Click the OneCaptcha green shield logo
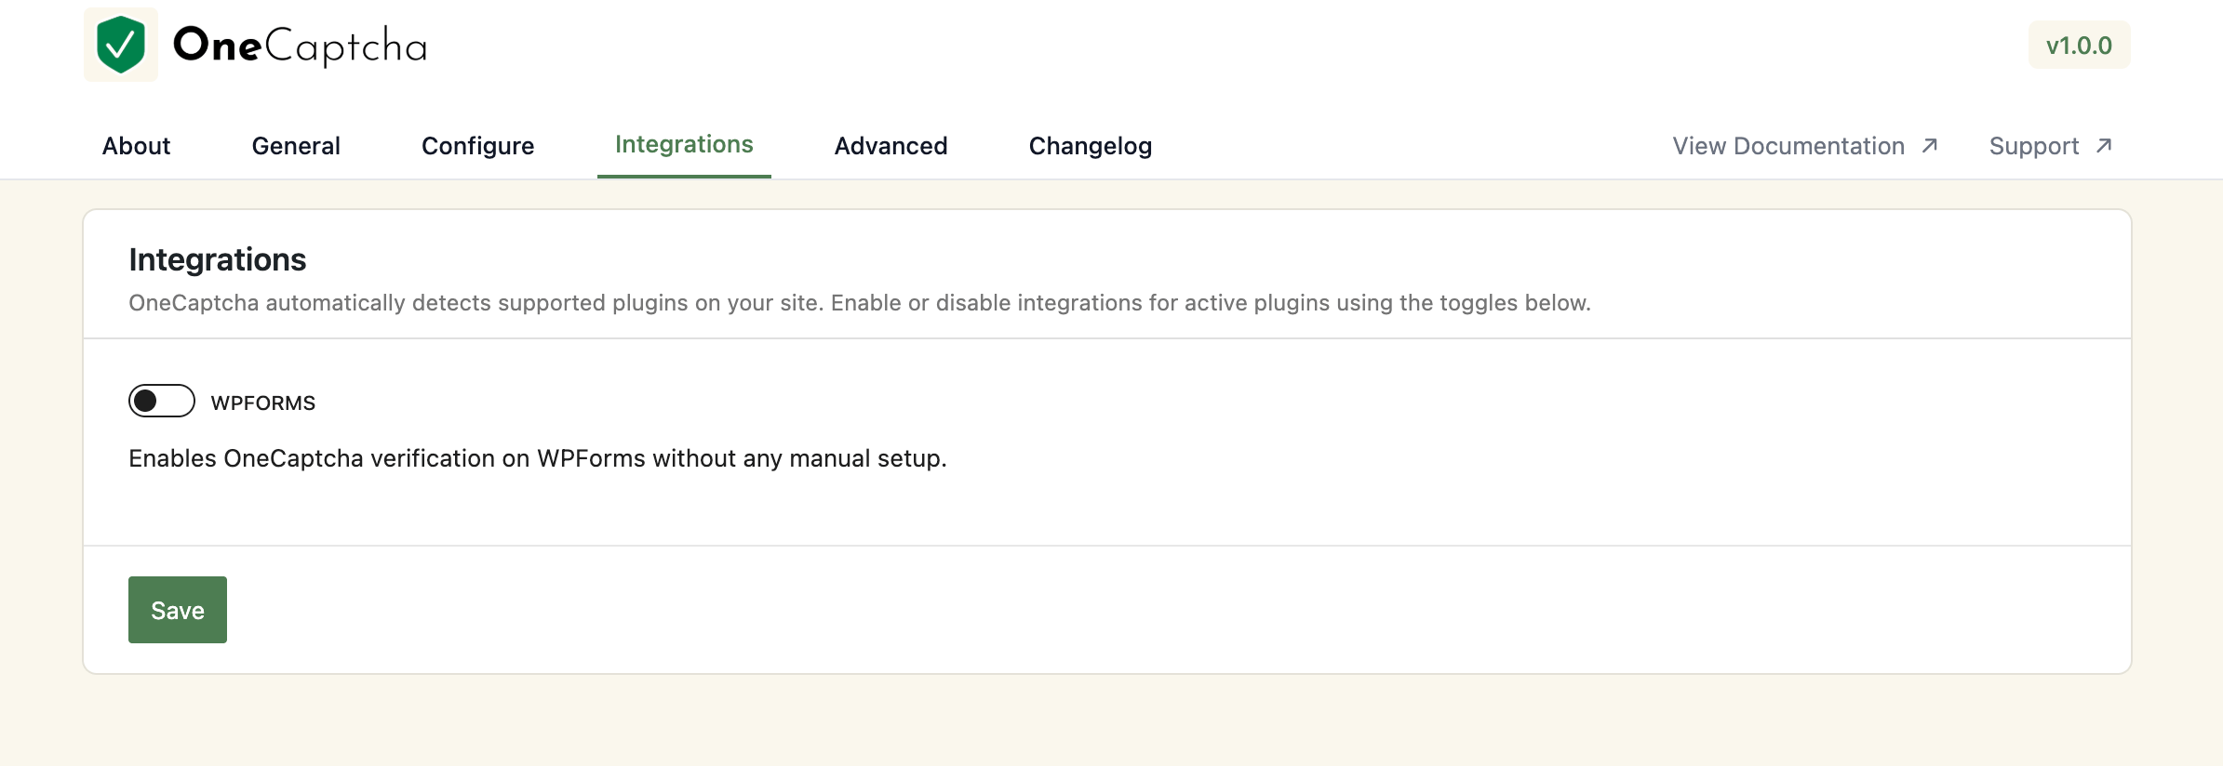The height and width of the screenshot is (766, 2223). (x=121, y=45)
